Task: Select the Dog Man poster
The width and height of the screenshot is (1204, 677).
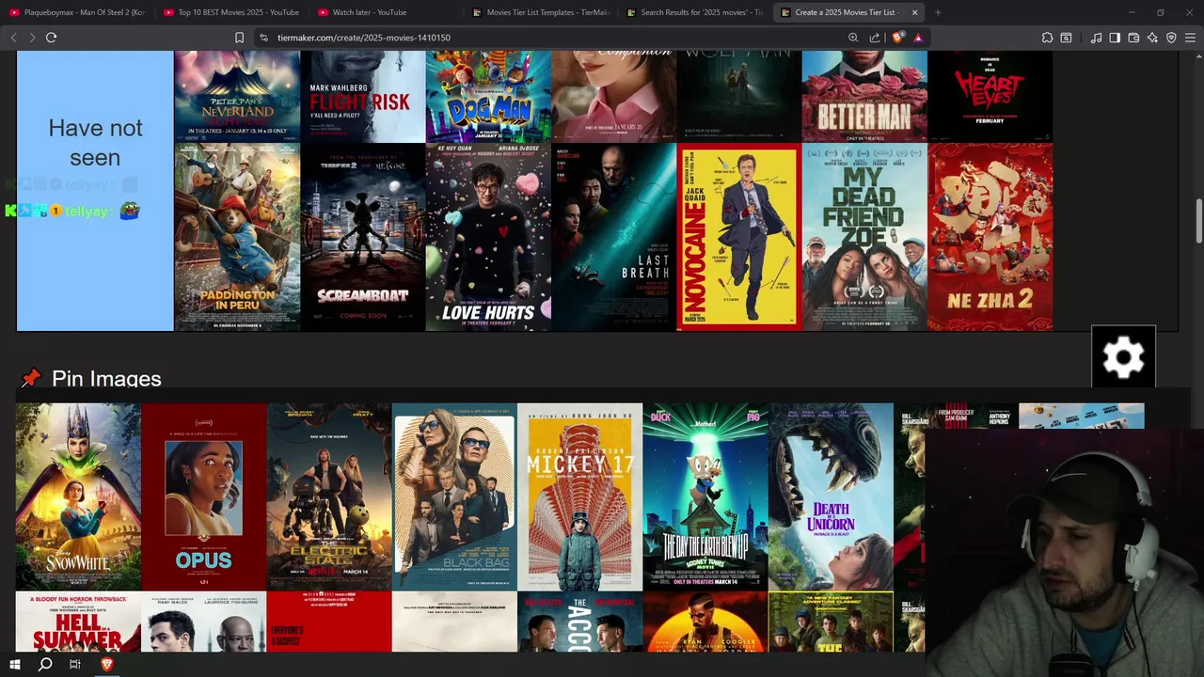Action: point(488,96)
